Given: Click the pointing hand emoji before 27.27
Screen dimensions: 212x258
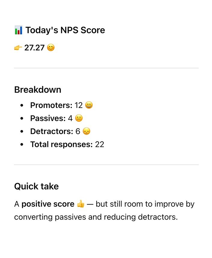Looking at the screenshot, I should (x=18, y=48).
